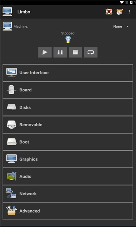Click the Disks hard drive icon
The image size is (136, 227).
11,107
